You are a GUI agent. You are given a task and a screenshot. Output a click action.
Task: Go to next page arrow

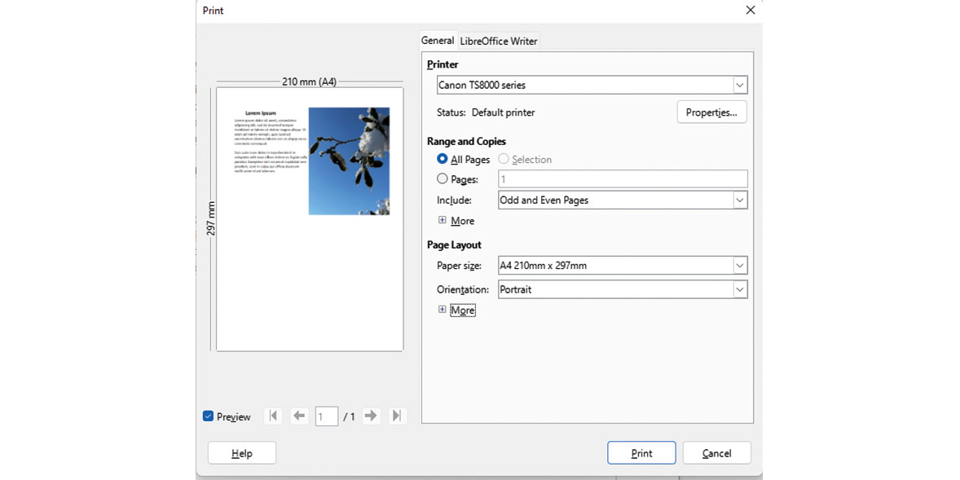point(371,416)
